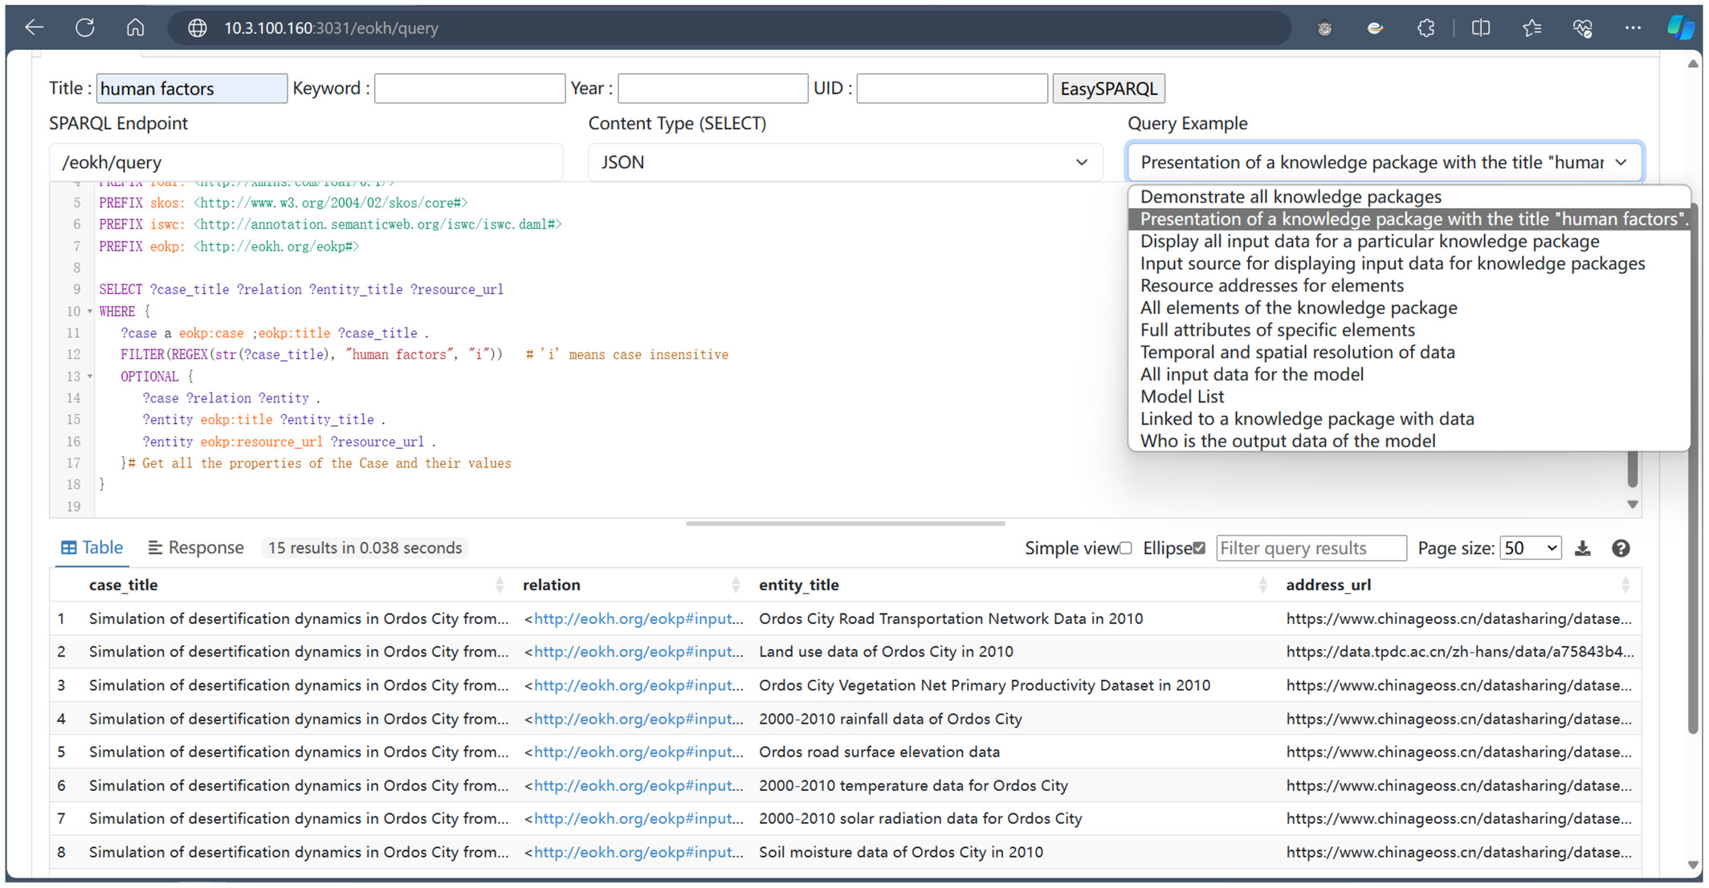Download the query results

click(1582, 548)
